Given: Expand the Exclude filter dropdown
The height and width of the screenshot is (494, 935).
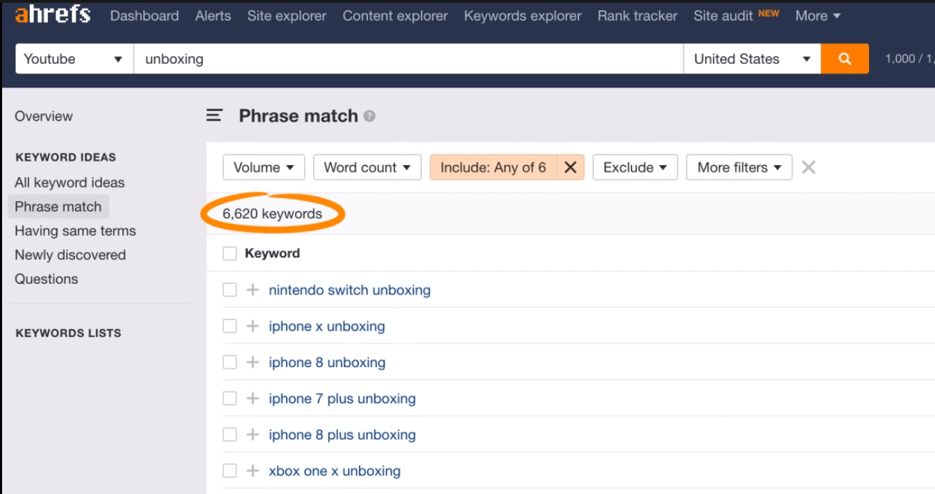Looking at the screenshot, I should tap(635, 167).
